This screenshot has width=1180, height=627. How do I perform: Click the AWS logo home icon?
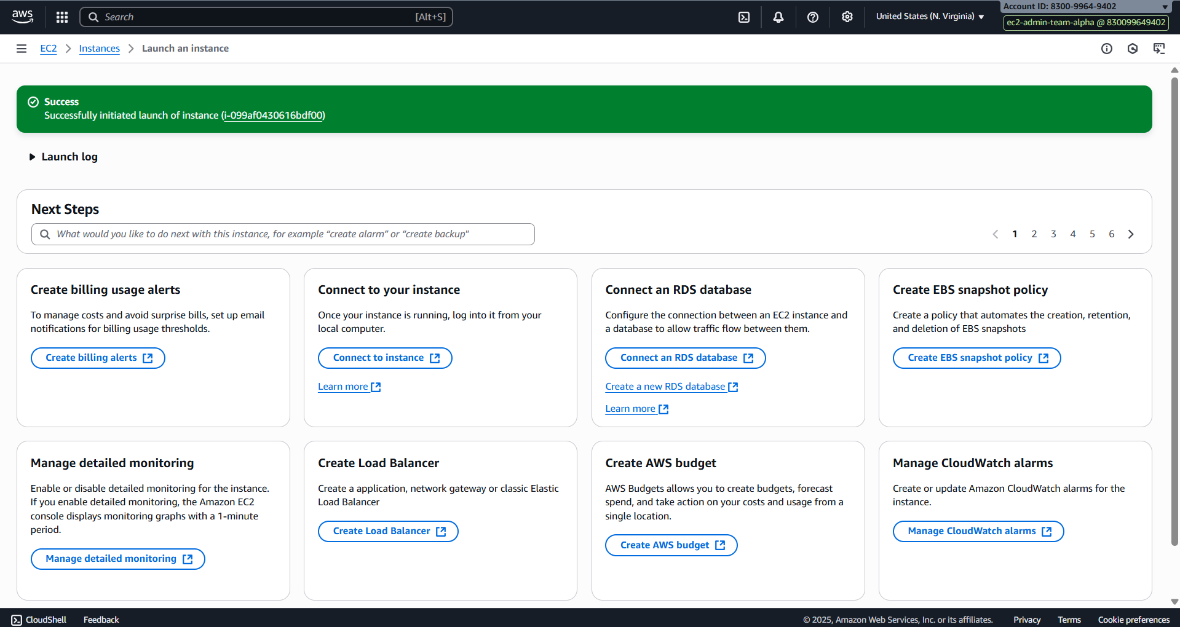pyautogui.click(x=23, y=17)
